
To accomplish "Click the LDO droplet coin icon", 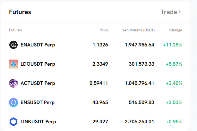I will [13, 64].
